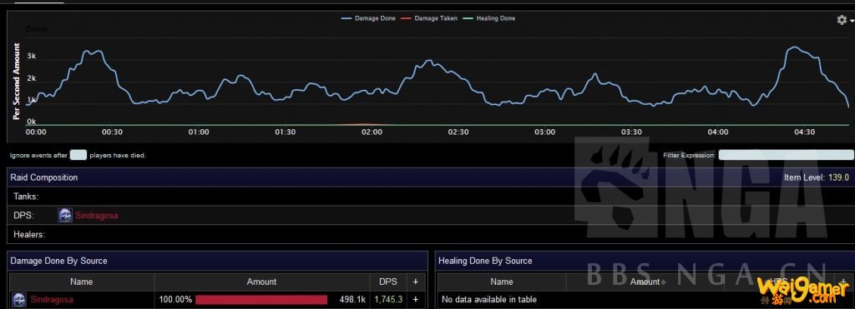The width and height of the screenshot is (855, 309).
Task: Click Sindragosa's icon in the damage table
Action: pyautogui.click(x=19, y=299)
